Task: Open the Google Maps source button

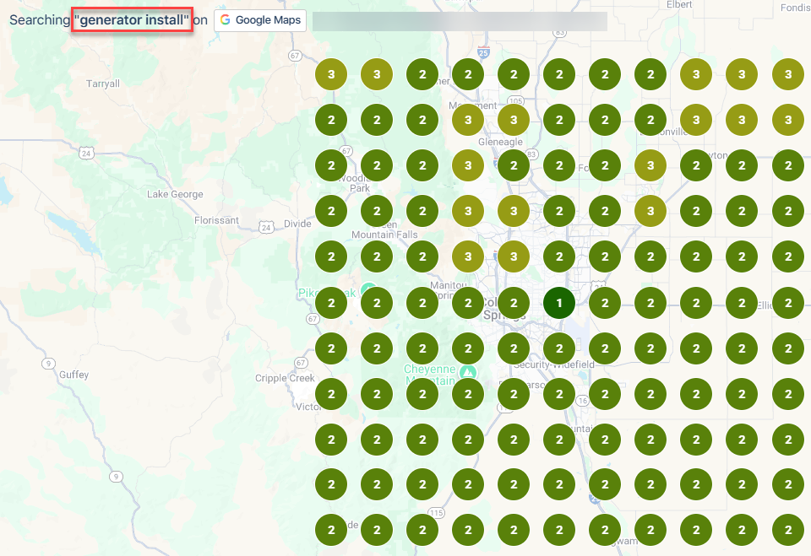Action: (x=260, y=20)
